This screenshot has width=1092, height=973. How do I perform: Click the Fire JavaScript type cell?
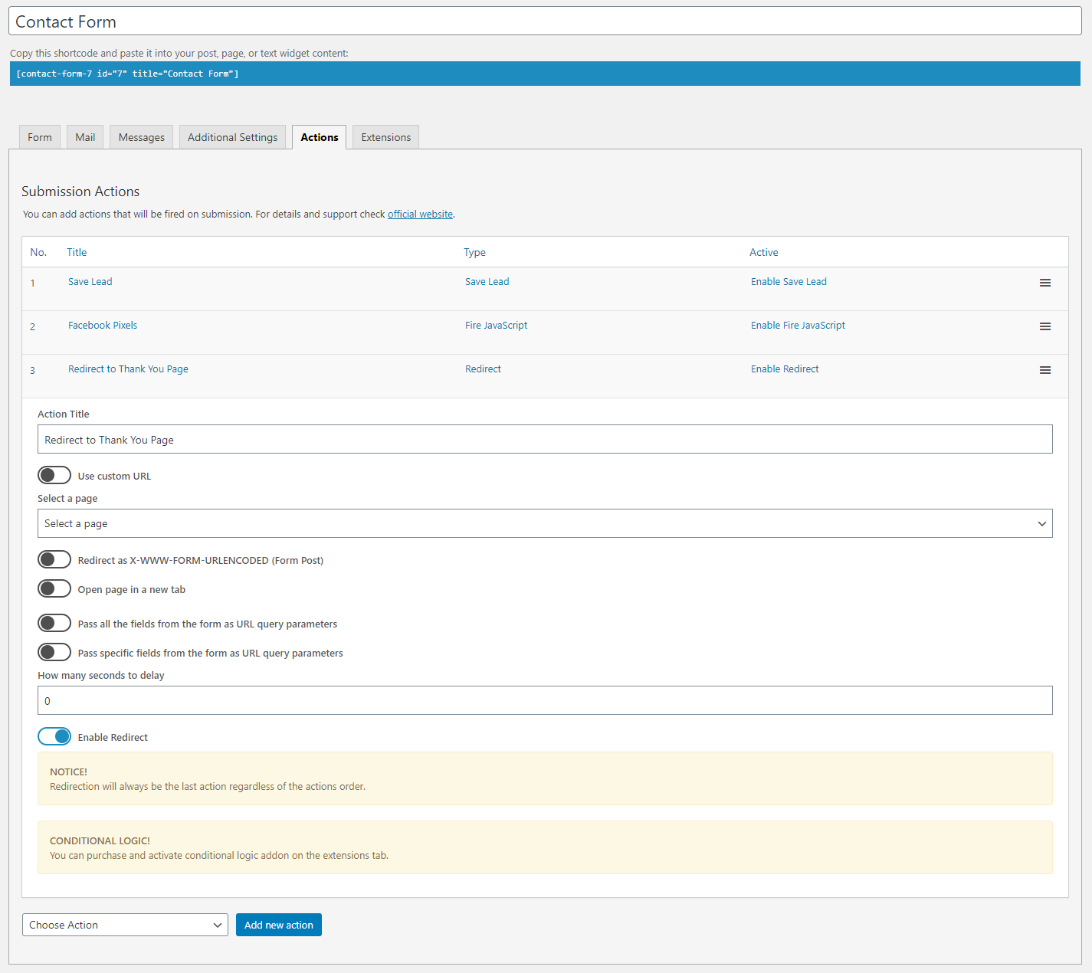click(496, 325)
